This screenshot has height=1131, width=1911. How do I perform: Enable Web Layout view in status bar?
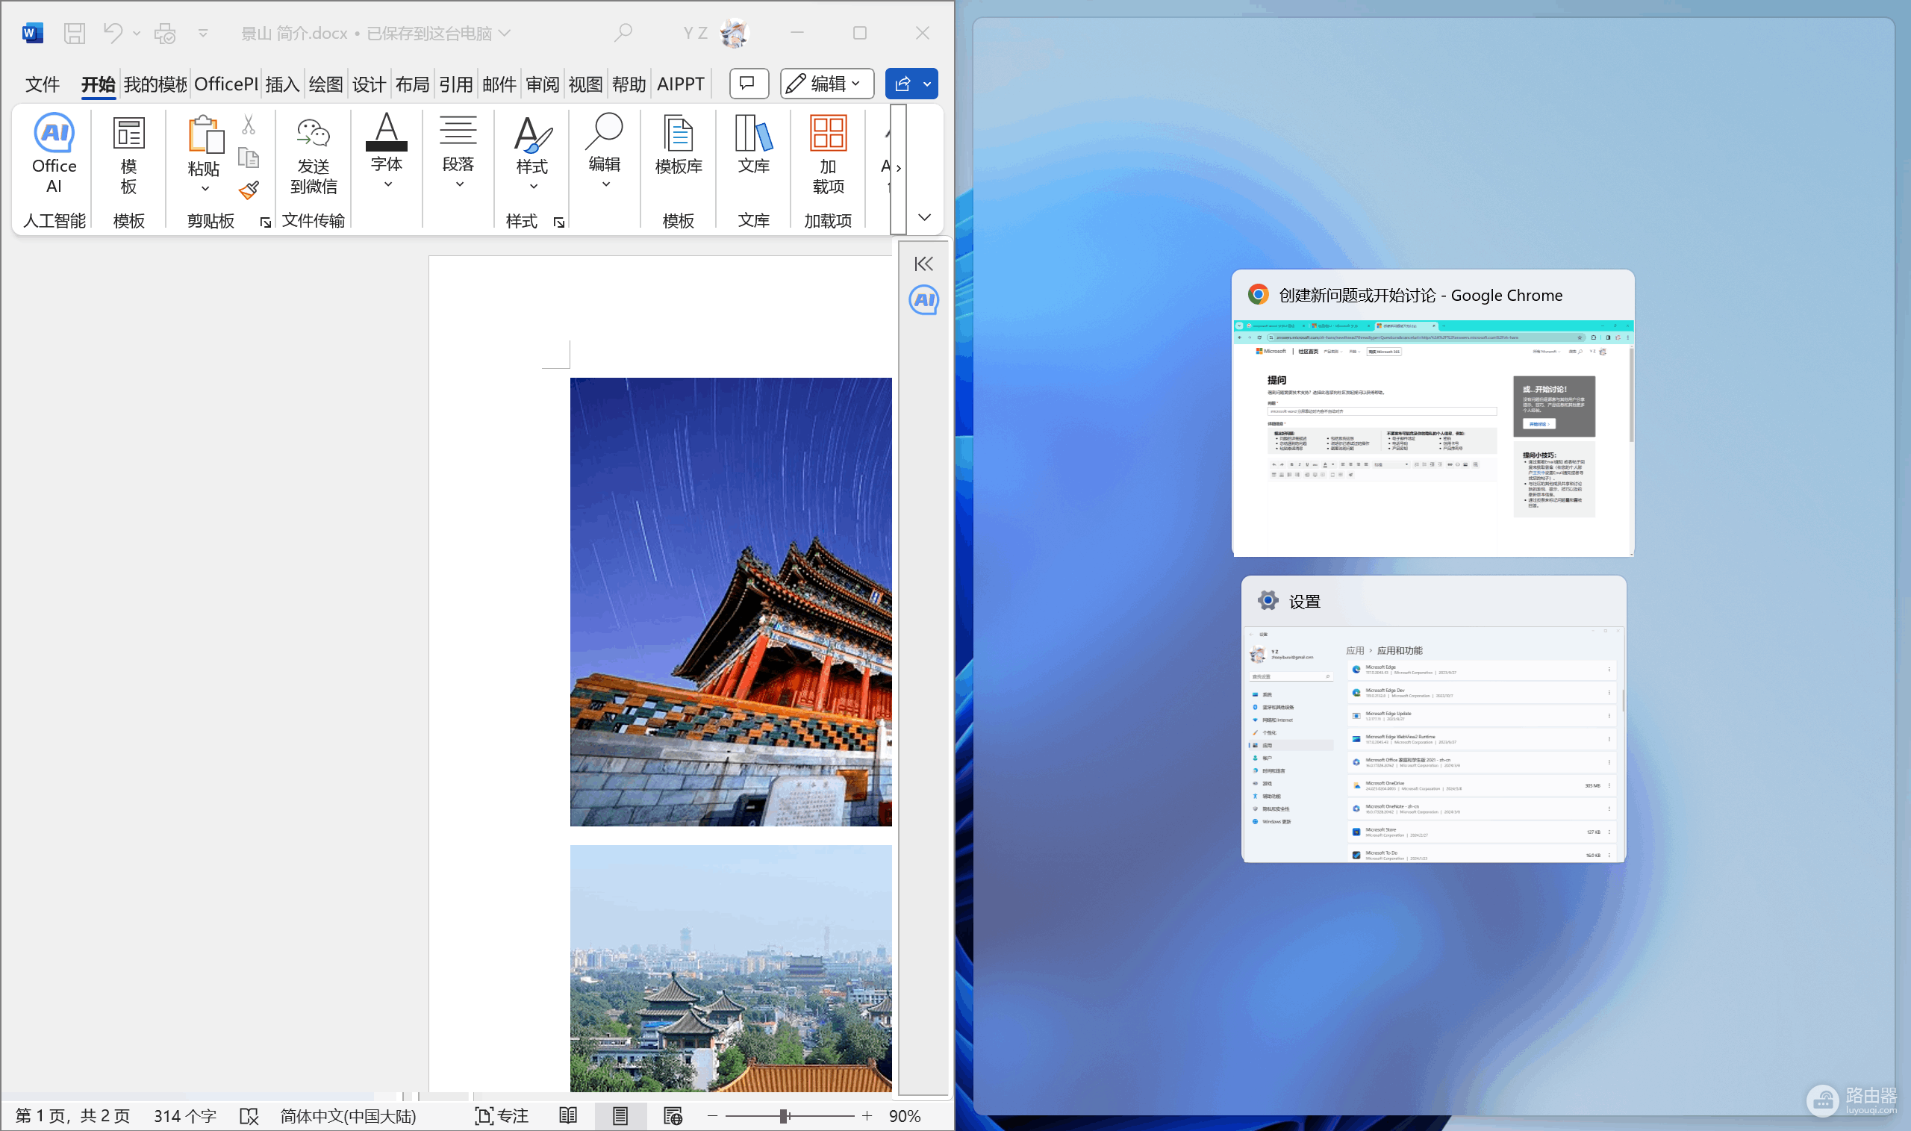coord(672,1116)
